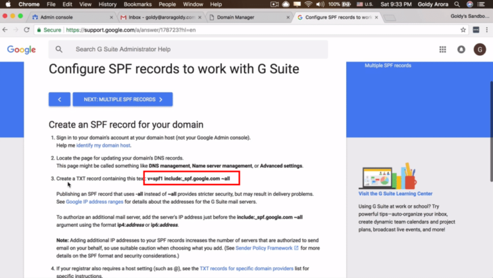Click the Goldy Arora user name
Viewport: 493px width, 278px height.
433,4
